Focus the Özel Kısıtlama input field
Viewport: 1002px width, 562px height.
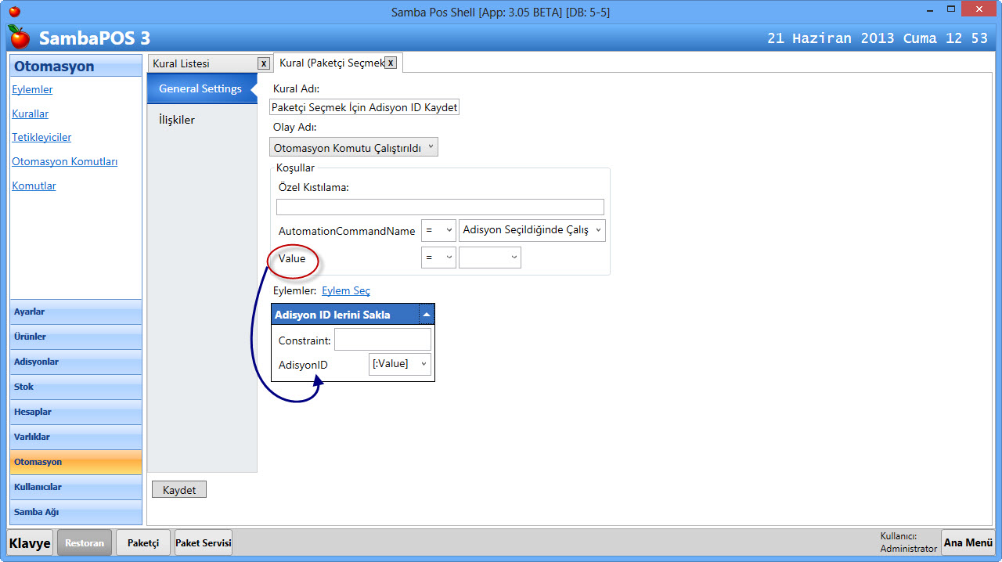[x=440, y=207]
